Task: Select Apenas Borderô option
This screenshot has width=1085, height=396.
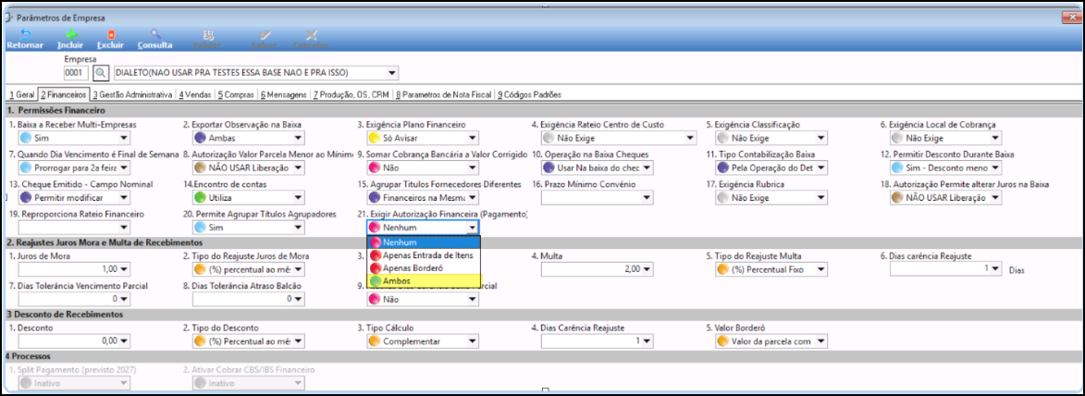Action: point(424,267)
